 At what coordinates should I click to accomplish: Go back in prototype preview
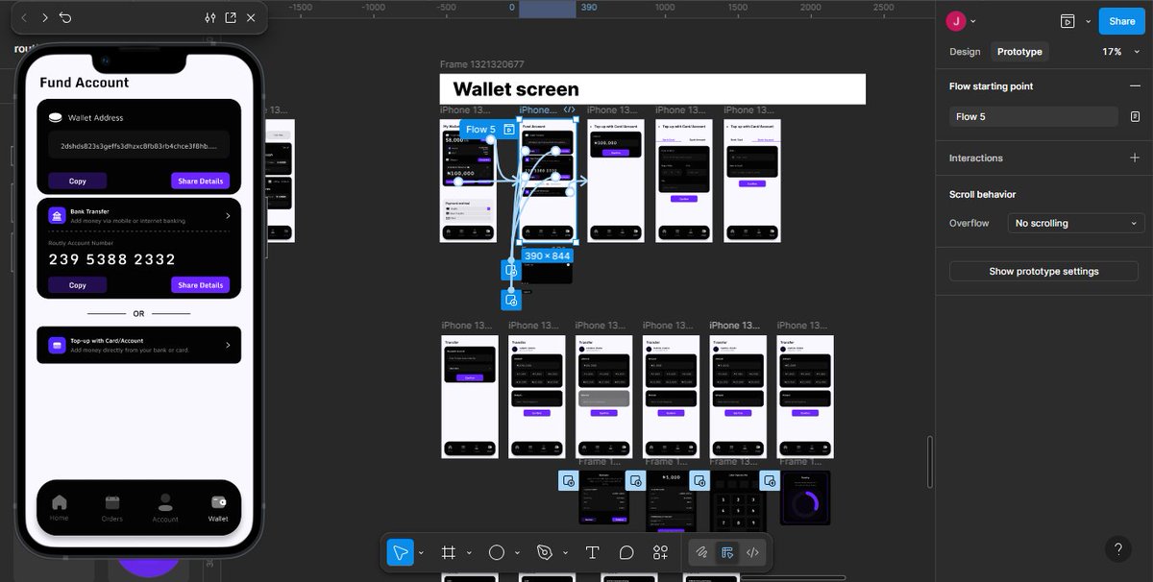click(24, 17)
